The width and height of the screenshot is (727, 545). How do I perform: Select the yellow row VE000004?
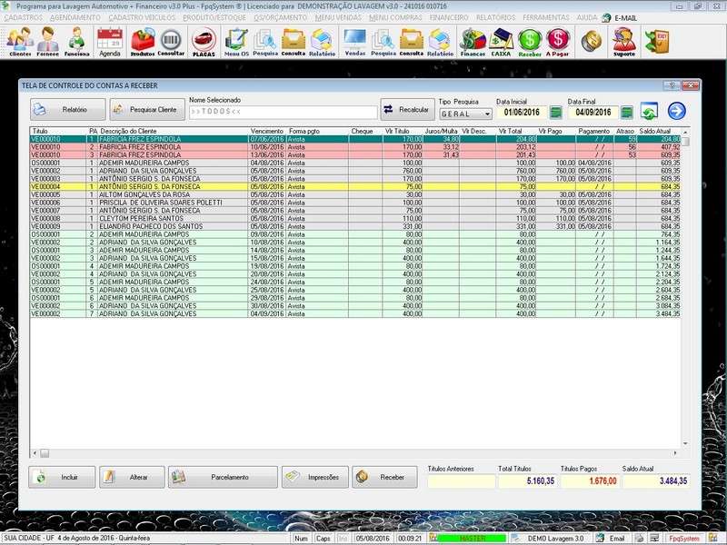[355, 186]
